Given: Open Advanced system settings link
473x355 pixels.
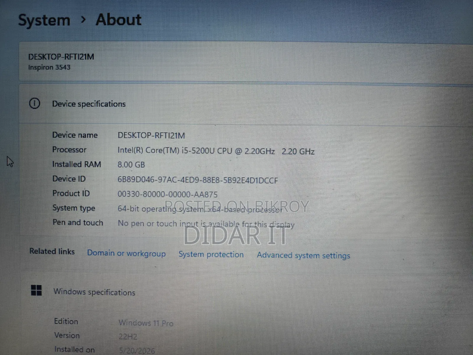Looking at the screenshot, I should [x=303, y=255].
